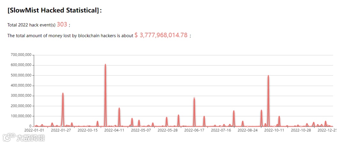The height and width of the screenshot is (144, 345).
Task: Click the 2022-05-28 x-axis date label
Action: click(x=168, y=130)
